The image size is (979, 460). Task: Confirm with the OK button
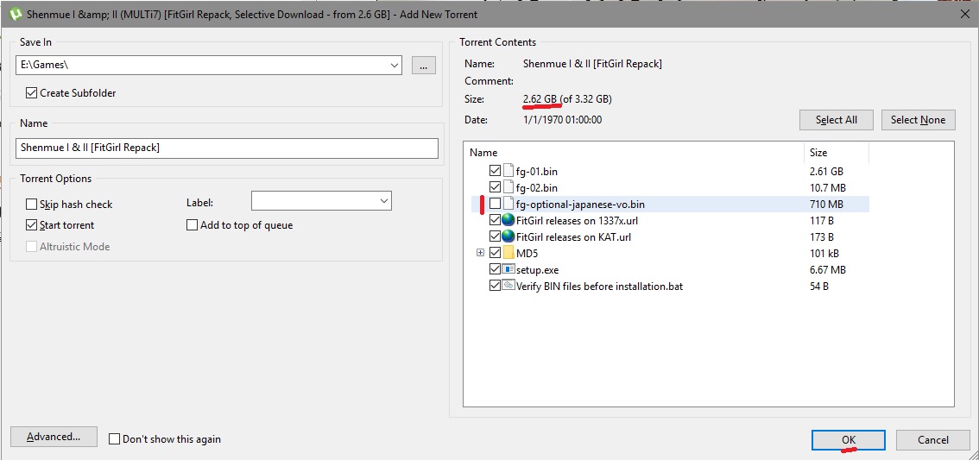(848, 440)
